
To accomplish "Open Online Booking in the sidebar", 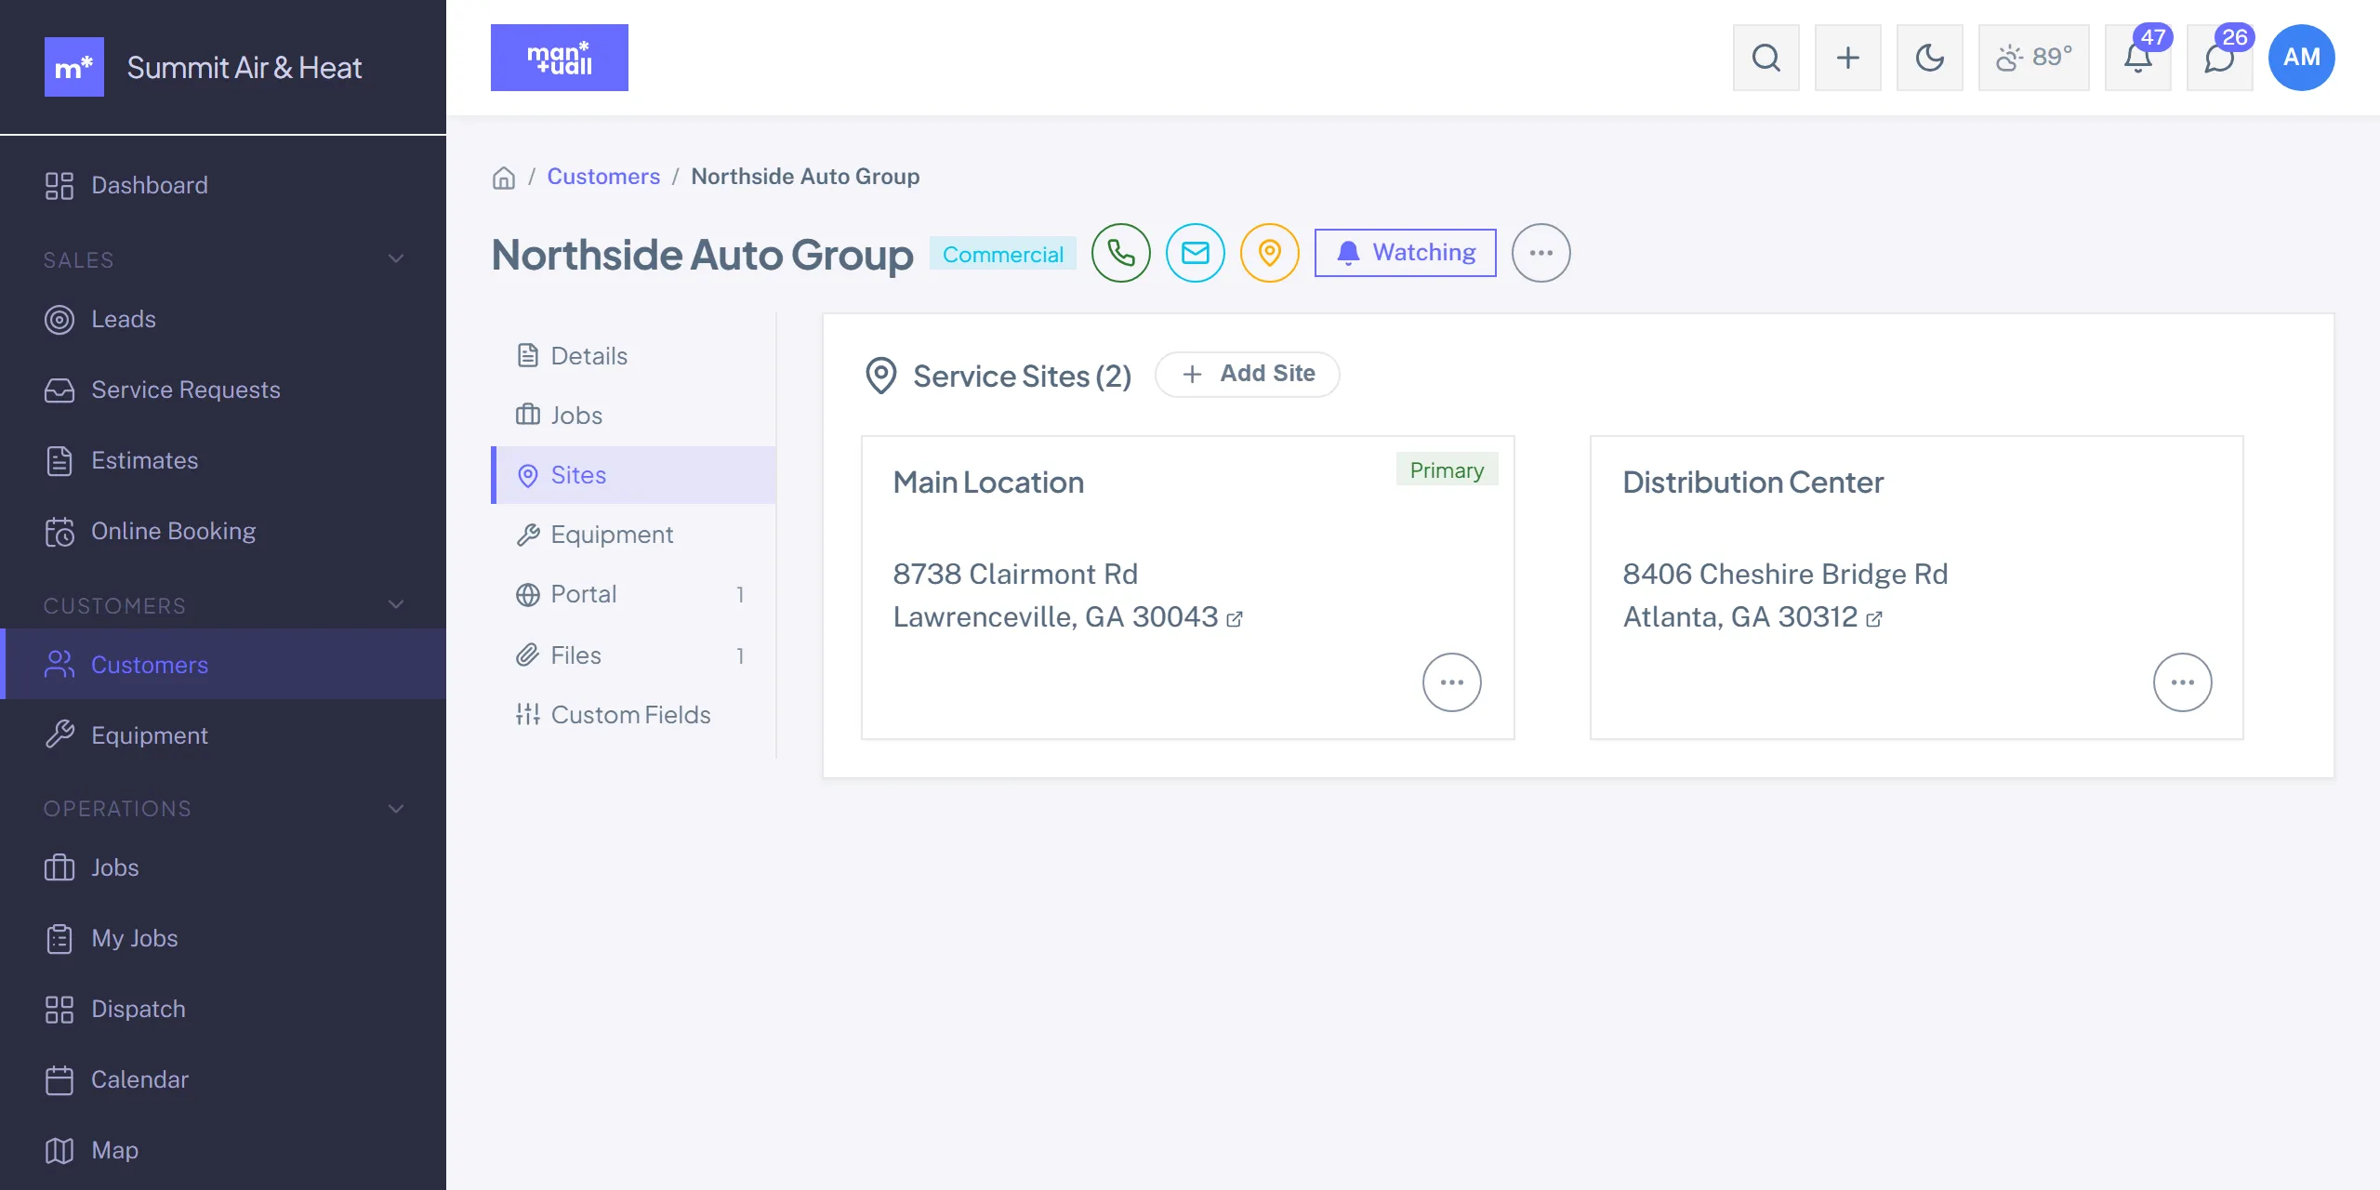I will pos(223,532).
